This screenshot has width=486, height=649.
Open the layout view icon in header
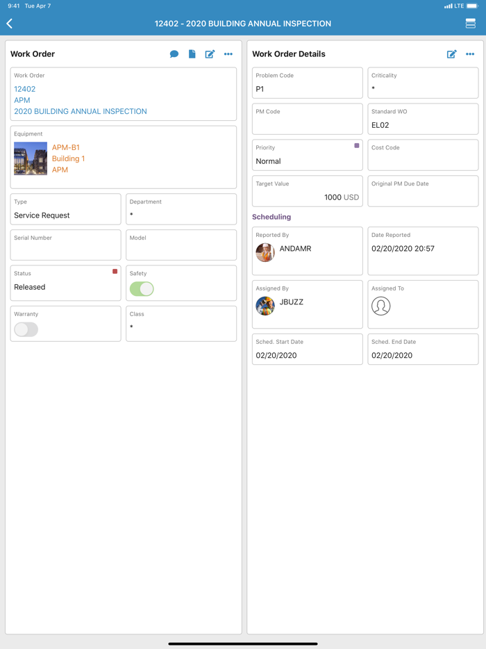(470, 24)
